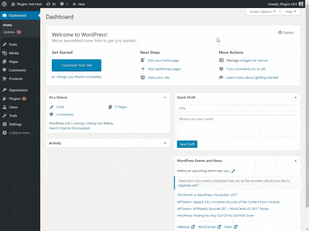Open the News external link
Image resolution: width=309 pixels, height=231 pixels.
click(231, 227)
